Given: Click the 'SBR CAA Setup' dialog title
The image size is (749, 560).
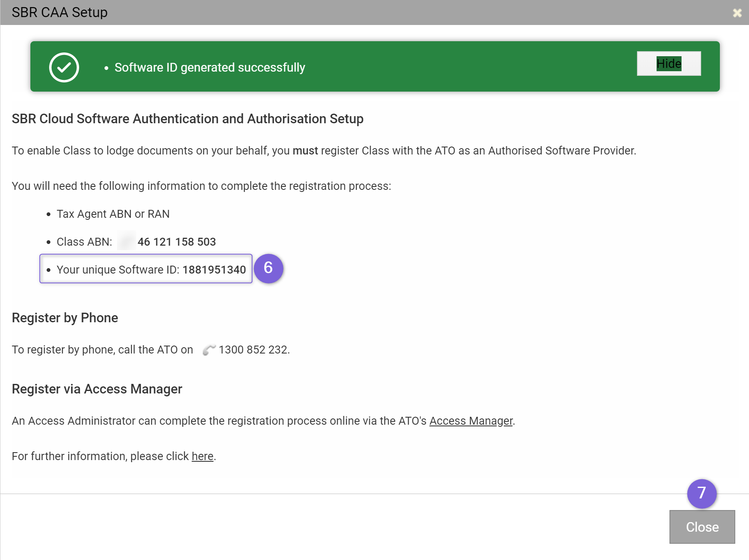Looking at the screenshot, I should pyautogui.click(x=60, y=12).
